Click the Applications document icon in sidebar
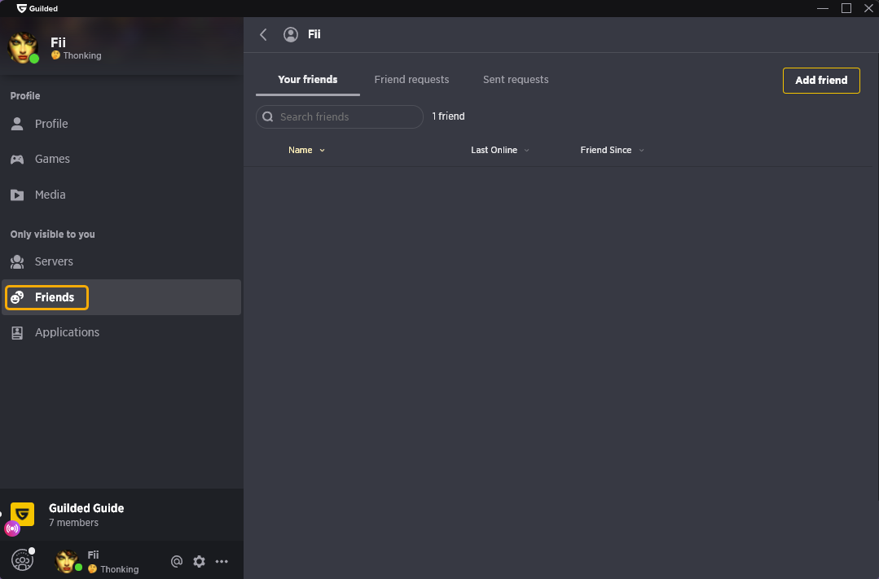The width and height of the screenshot is (879, 579). click(17, 333)
